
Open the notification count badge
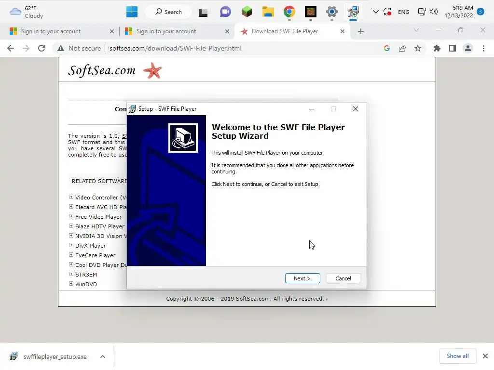point(480,12)
